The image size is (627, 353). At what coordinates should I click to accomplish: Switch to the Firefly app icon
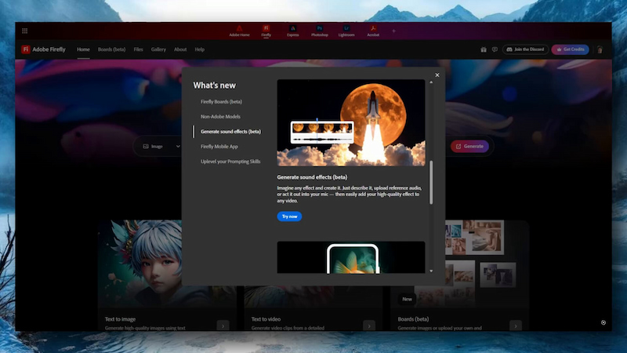click(x=266, y=31)
